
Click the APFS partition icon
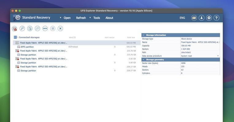tap(18, 47)
